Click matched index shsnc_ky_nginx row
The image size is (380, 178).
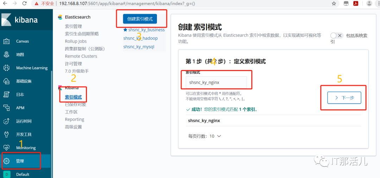click(273, 121)
